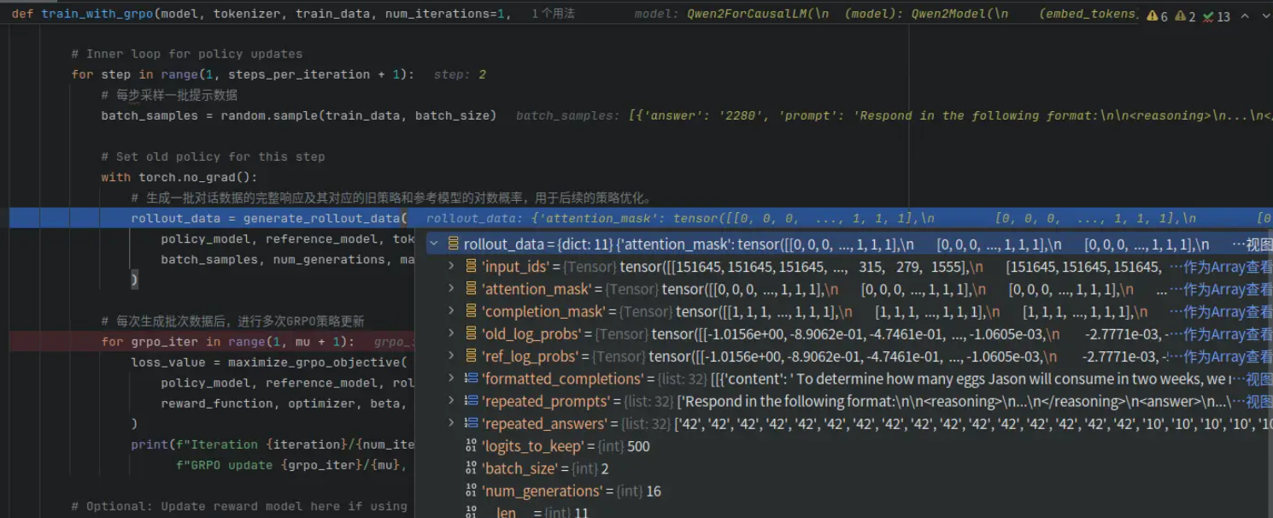Click the inline batch_samples debug value hint
This screenshot has width=1273, height=518.
[894, 115]
